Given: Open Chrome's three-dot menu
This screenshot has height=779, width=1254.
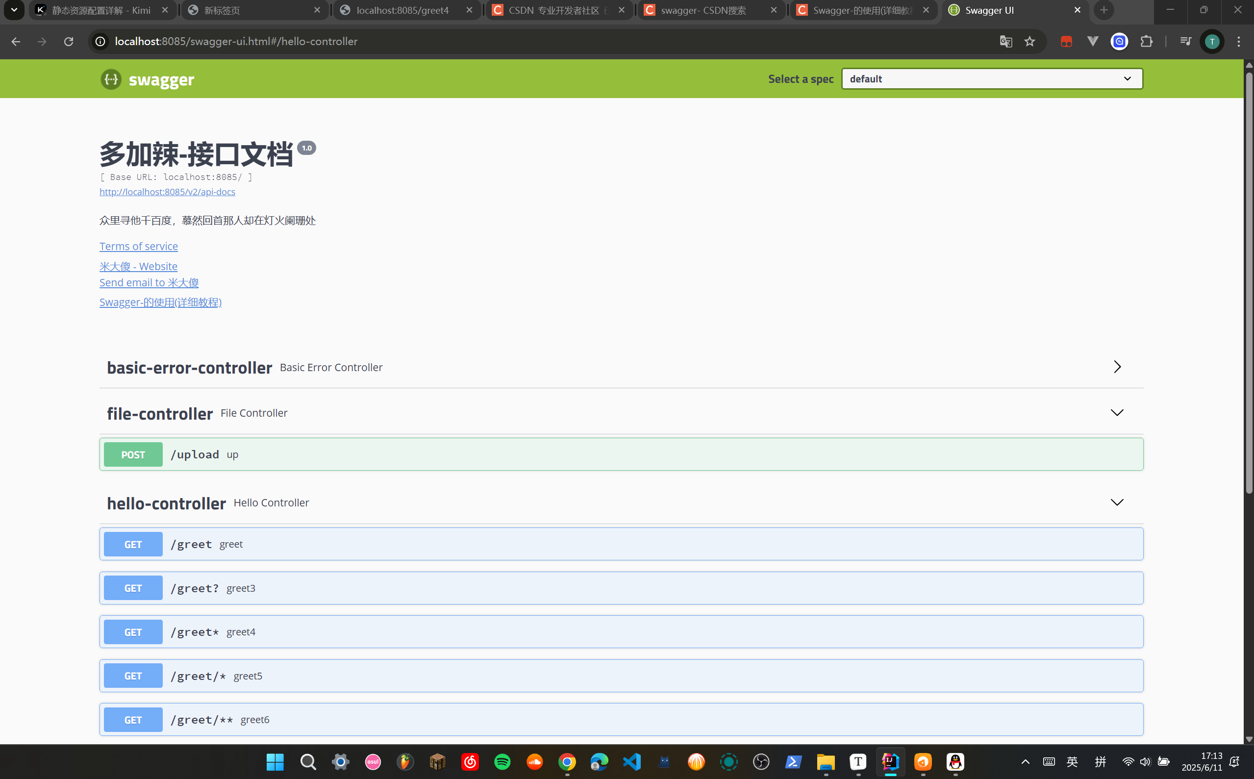Looking at the screenshot, I should point(1238,41).
